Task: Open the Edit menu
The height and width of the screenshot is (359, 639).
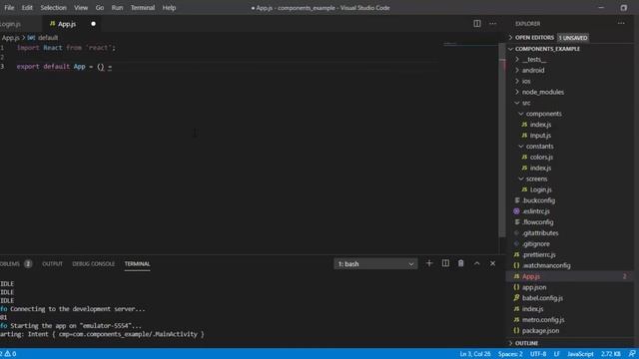Action: 27,8
